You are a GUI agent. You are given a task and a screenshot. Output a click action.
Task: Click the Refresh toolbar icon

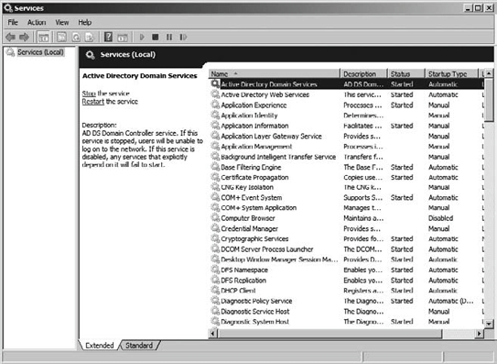tap(76, 38)
